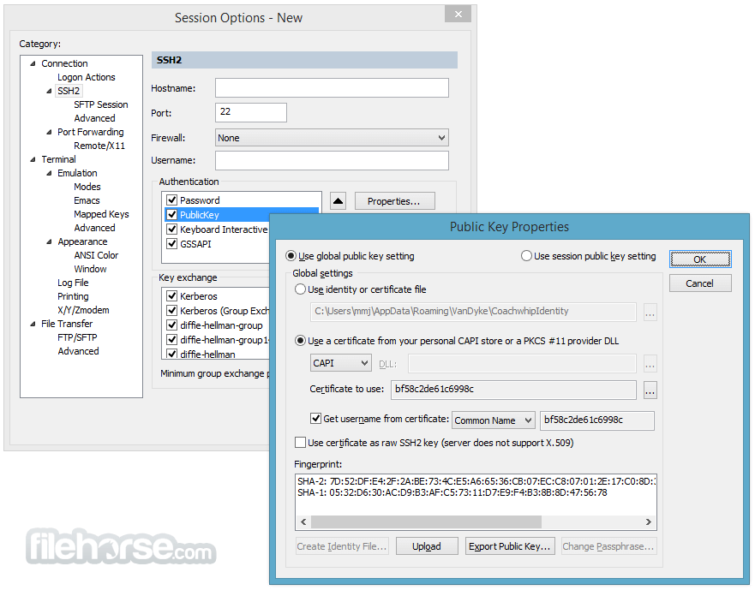Browse for identity file ellipsis button
The height and width of the screenshot is (590, 755).
[x=650, y=313]
